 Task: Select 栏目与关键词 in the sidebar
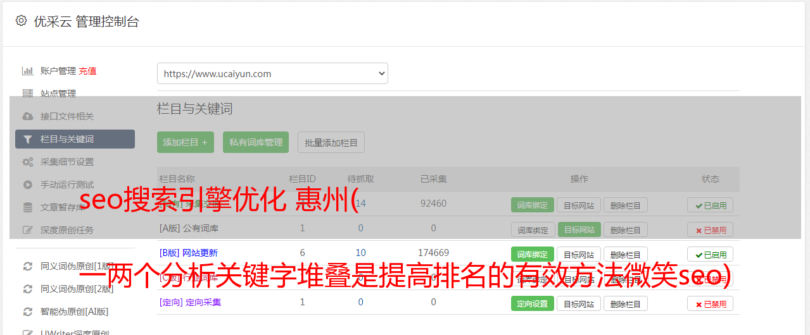pos(75,139)
